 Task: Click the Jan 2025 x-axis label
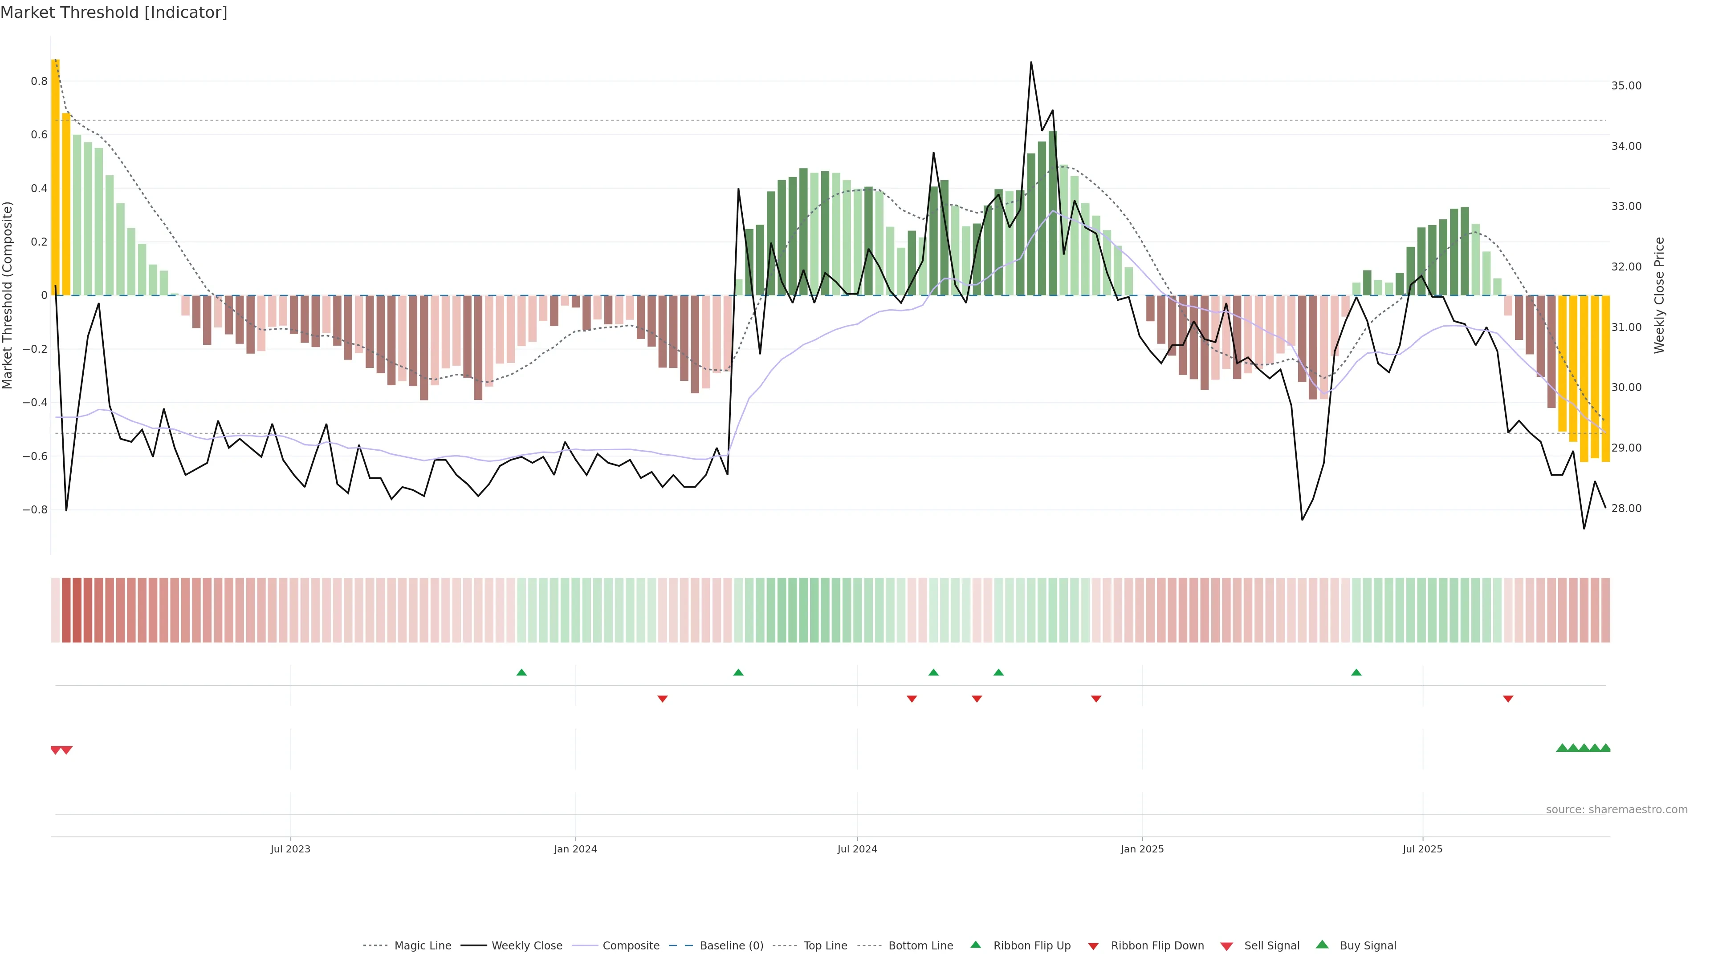click(x=1142, y=849)
